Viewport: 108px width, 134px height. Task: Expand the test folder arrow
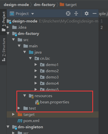point(19,108)
